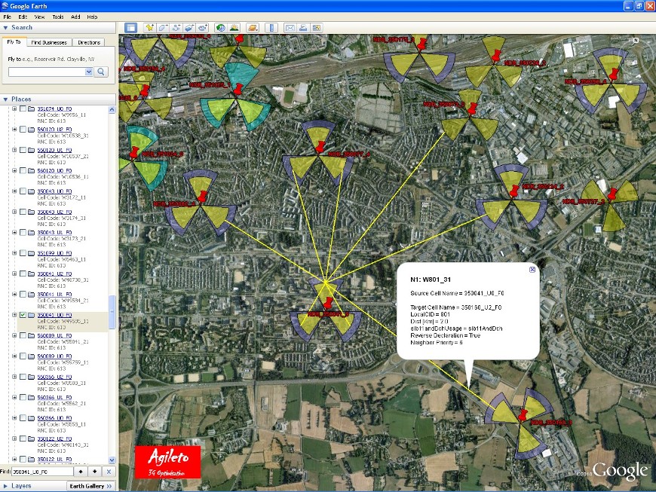Switch to the Directions tab
The width and height of the screenshot is (656, 492).
pos(89,42)
